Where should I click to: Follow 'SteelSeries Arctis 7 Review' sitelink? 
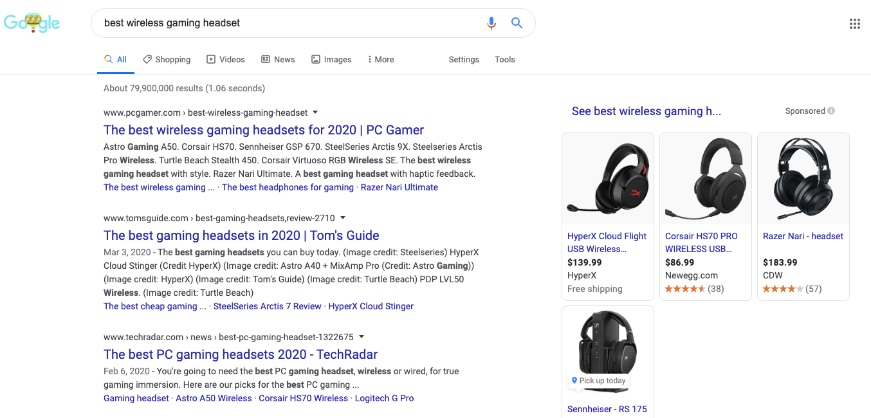[x=267, y=306]
